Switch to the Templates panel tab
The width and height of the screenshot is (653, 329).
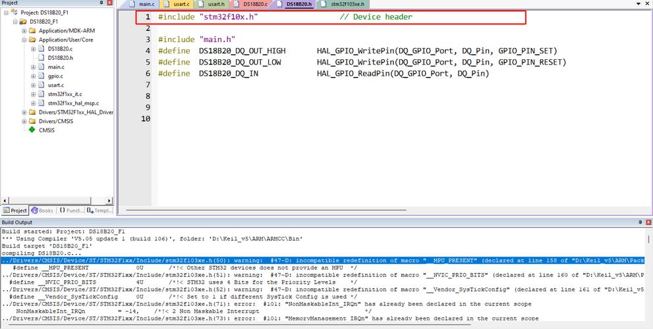point(100,211)
